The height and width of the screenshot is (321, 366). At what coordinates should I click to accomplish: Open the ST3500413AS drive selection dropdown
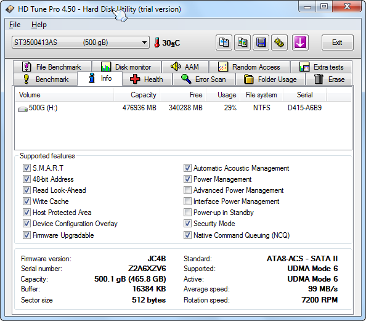[81, 43]
